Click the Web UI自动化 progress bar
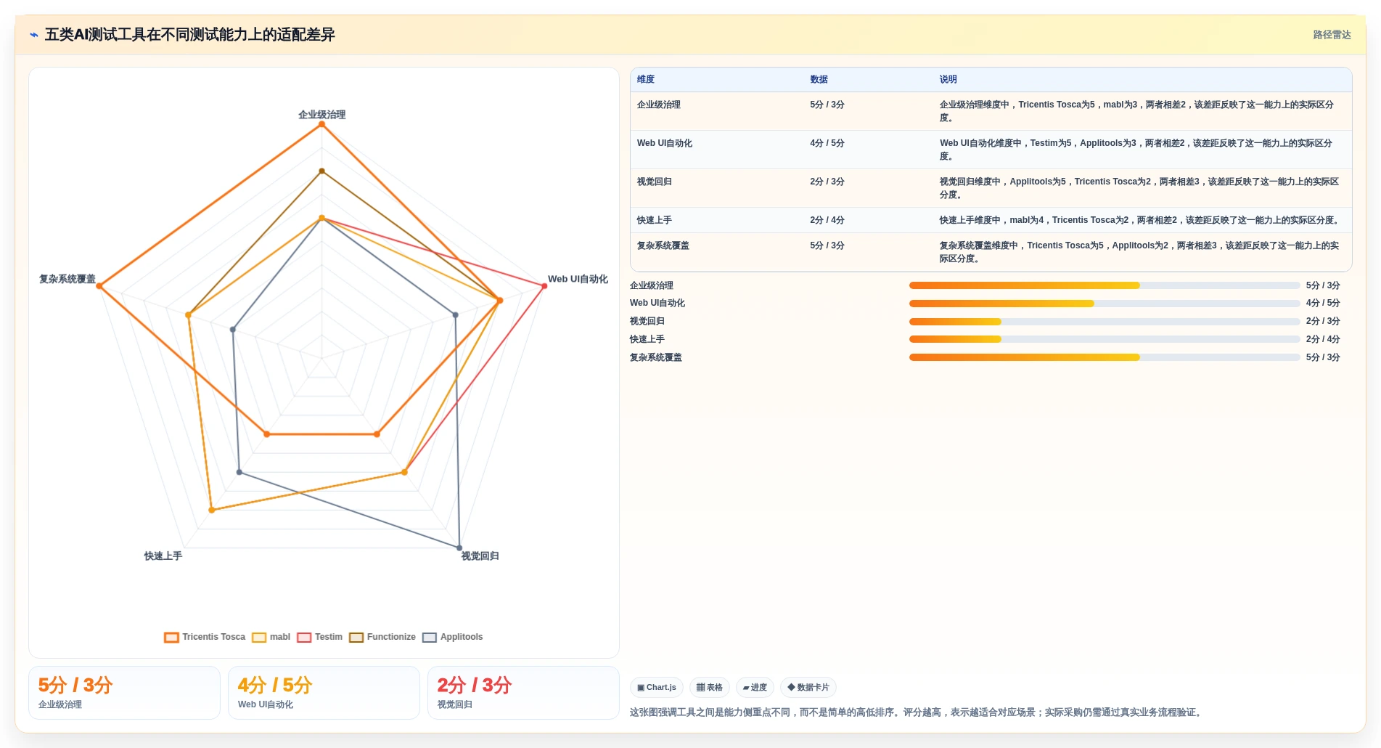 pos(1105,304)
